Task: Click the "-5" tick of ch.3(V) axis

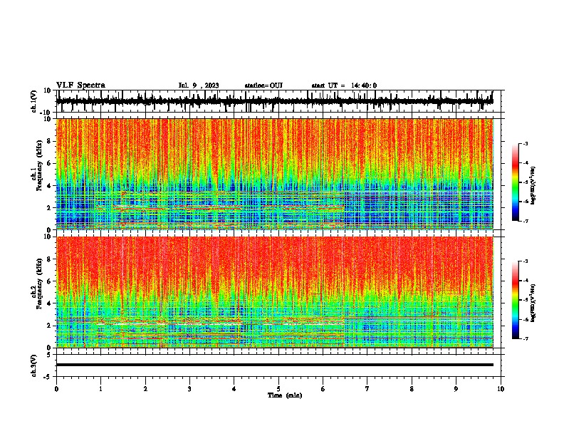Action: 48,377
